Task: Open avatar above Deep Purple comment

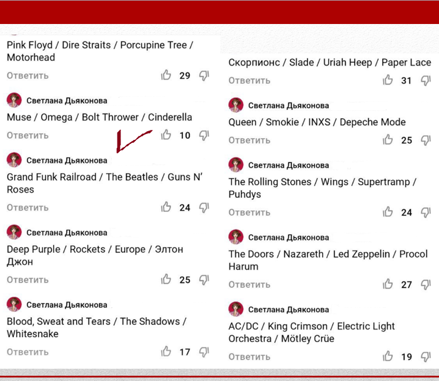Action: pyautogui.click(x=14, y=232)
